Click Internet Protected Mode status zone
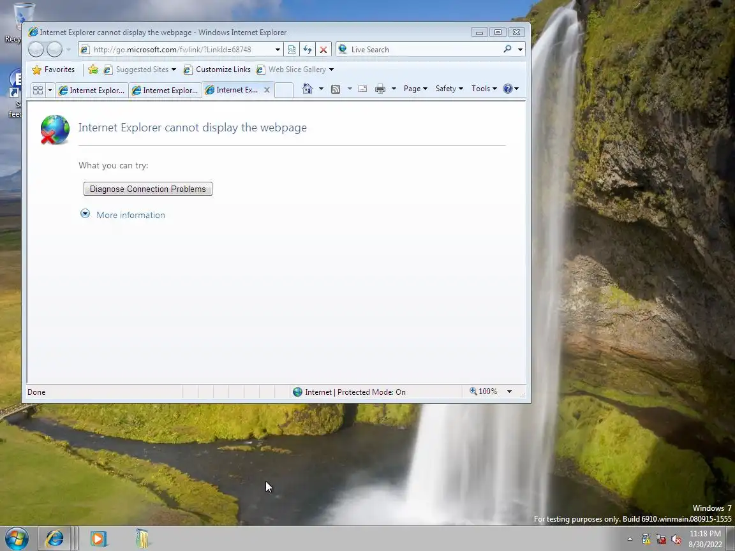This screenshot has height=551, width=735. (x=349, y=392)
